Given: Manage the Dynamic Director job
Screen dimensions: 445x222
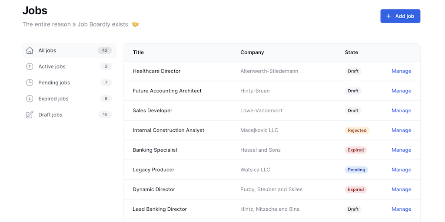Looking at the screenshot, I should 401,189.
